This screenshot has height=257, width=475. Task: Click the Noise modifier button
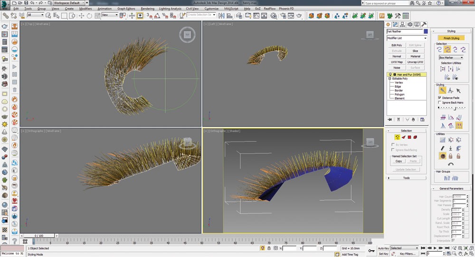(397, 68)
